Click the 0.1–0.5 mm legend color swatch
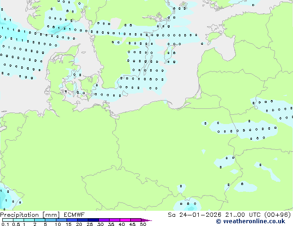The width and height of the screenshot is (293, 226). click(x=8, y=220)
